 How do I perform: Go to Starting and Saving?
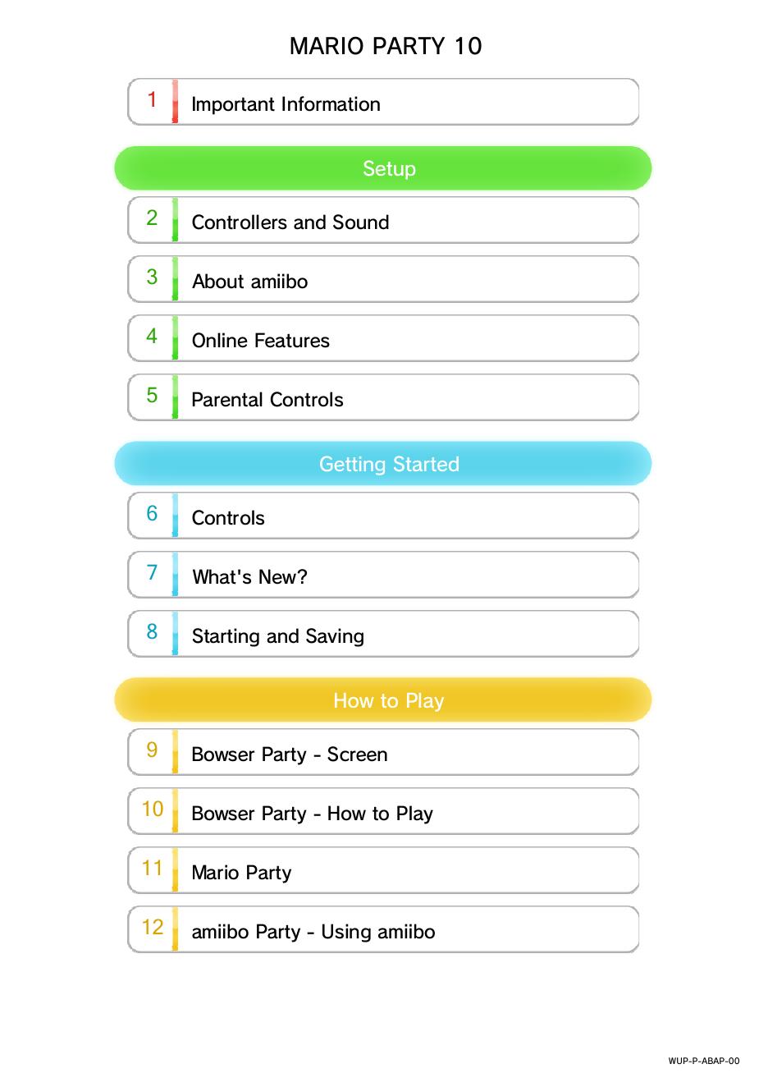click(382, 635)
